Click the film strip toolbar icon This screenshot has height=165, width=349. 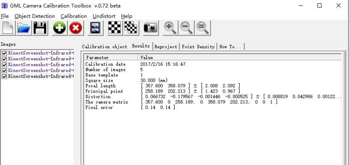pos(95,28)
